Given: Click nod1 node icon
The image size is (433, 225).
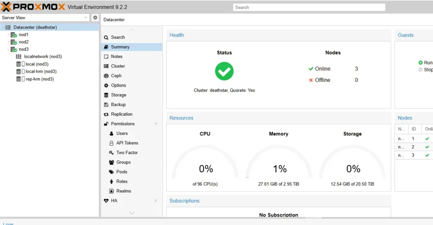Looking at the screenshot, I should [14, 35].
